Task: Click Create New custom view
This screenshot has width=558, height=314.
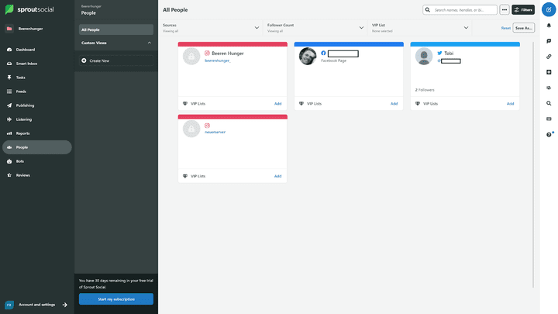Action: (116, 60)
